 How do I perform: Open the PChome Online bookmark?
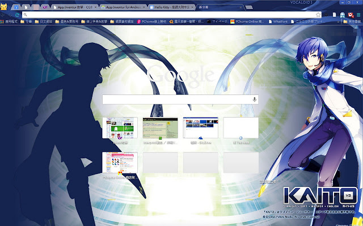point(247,21)
